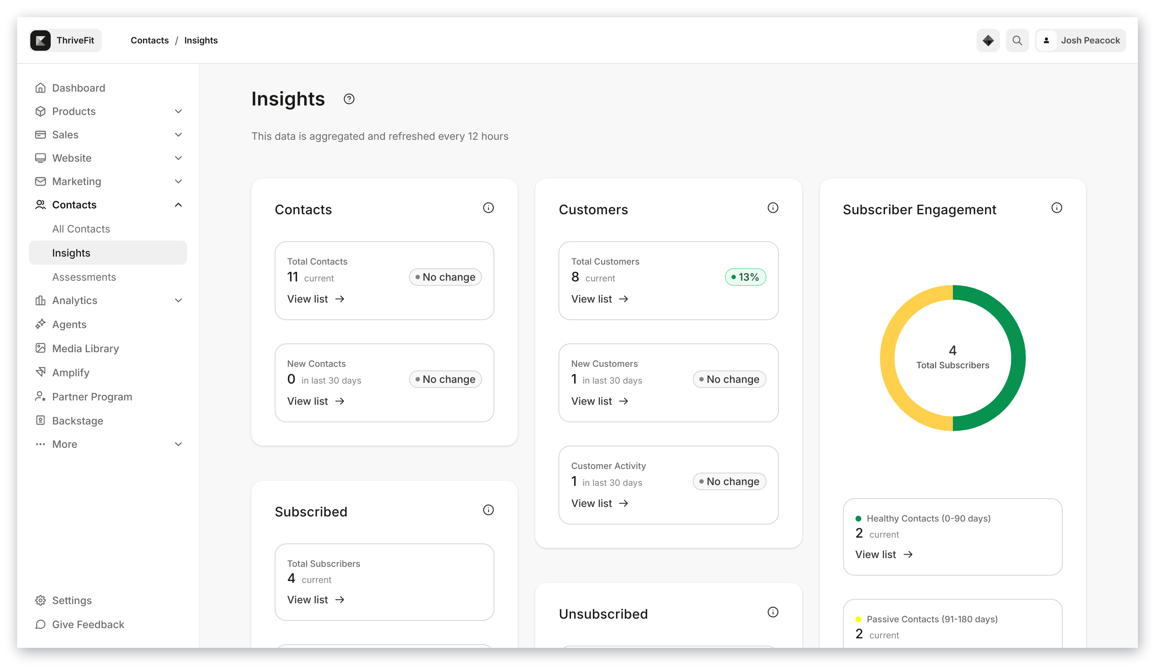View list under Healthy Contacts
Image resolution: width=1155 pixels, height=665 pixels.
[x=884, y=554]
